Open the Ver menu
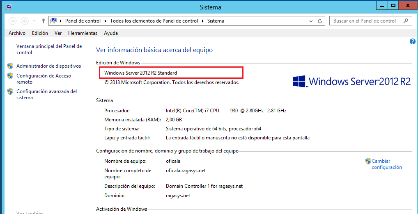The image size is (418, 214). click(x=58, y=33)
